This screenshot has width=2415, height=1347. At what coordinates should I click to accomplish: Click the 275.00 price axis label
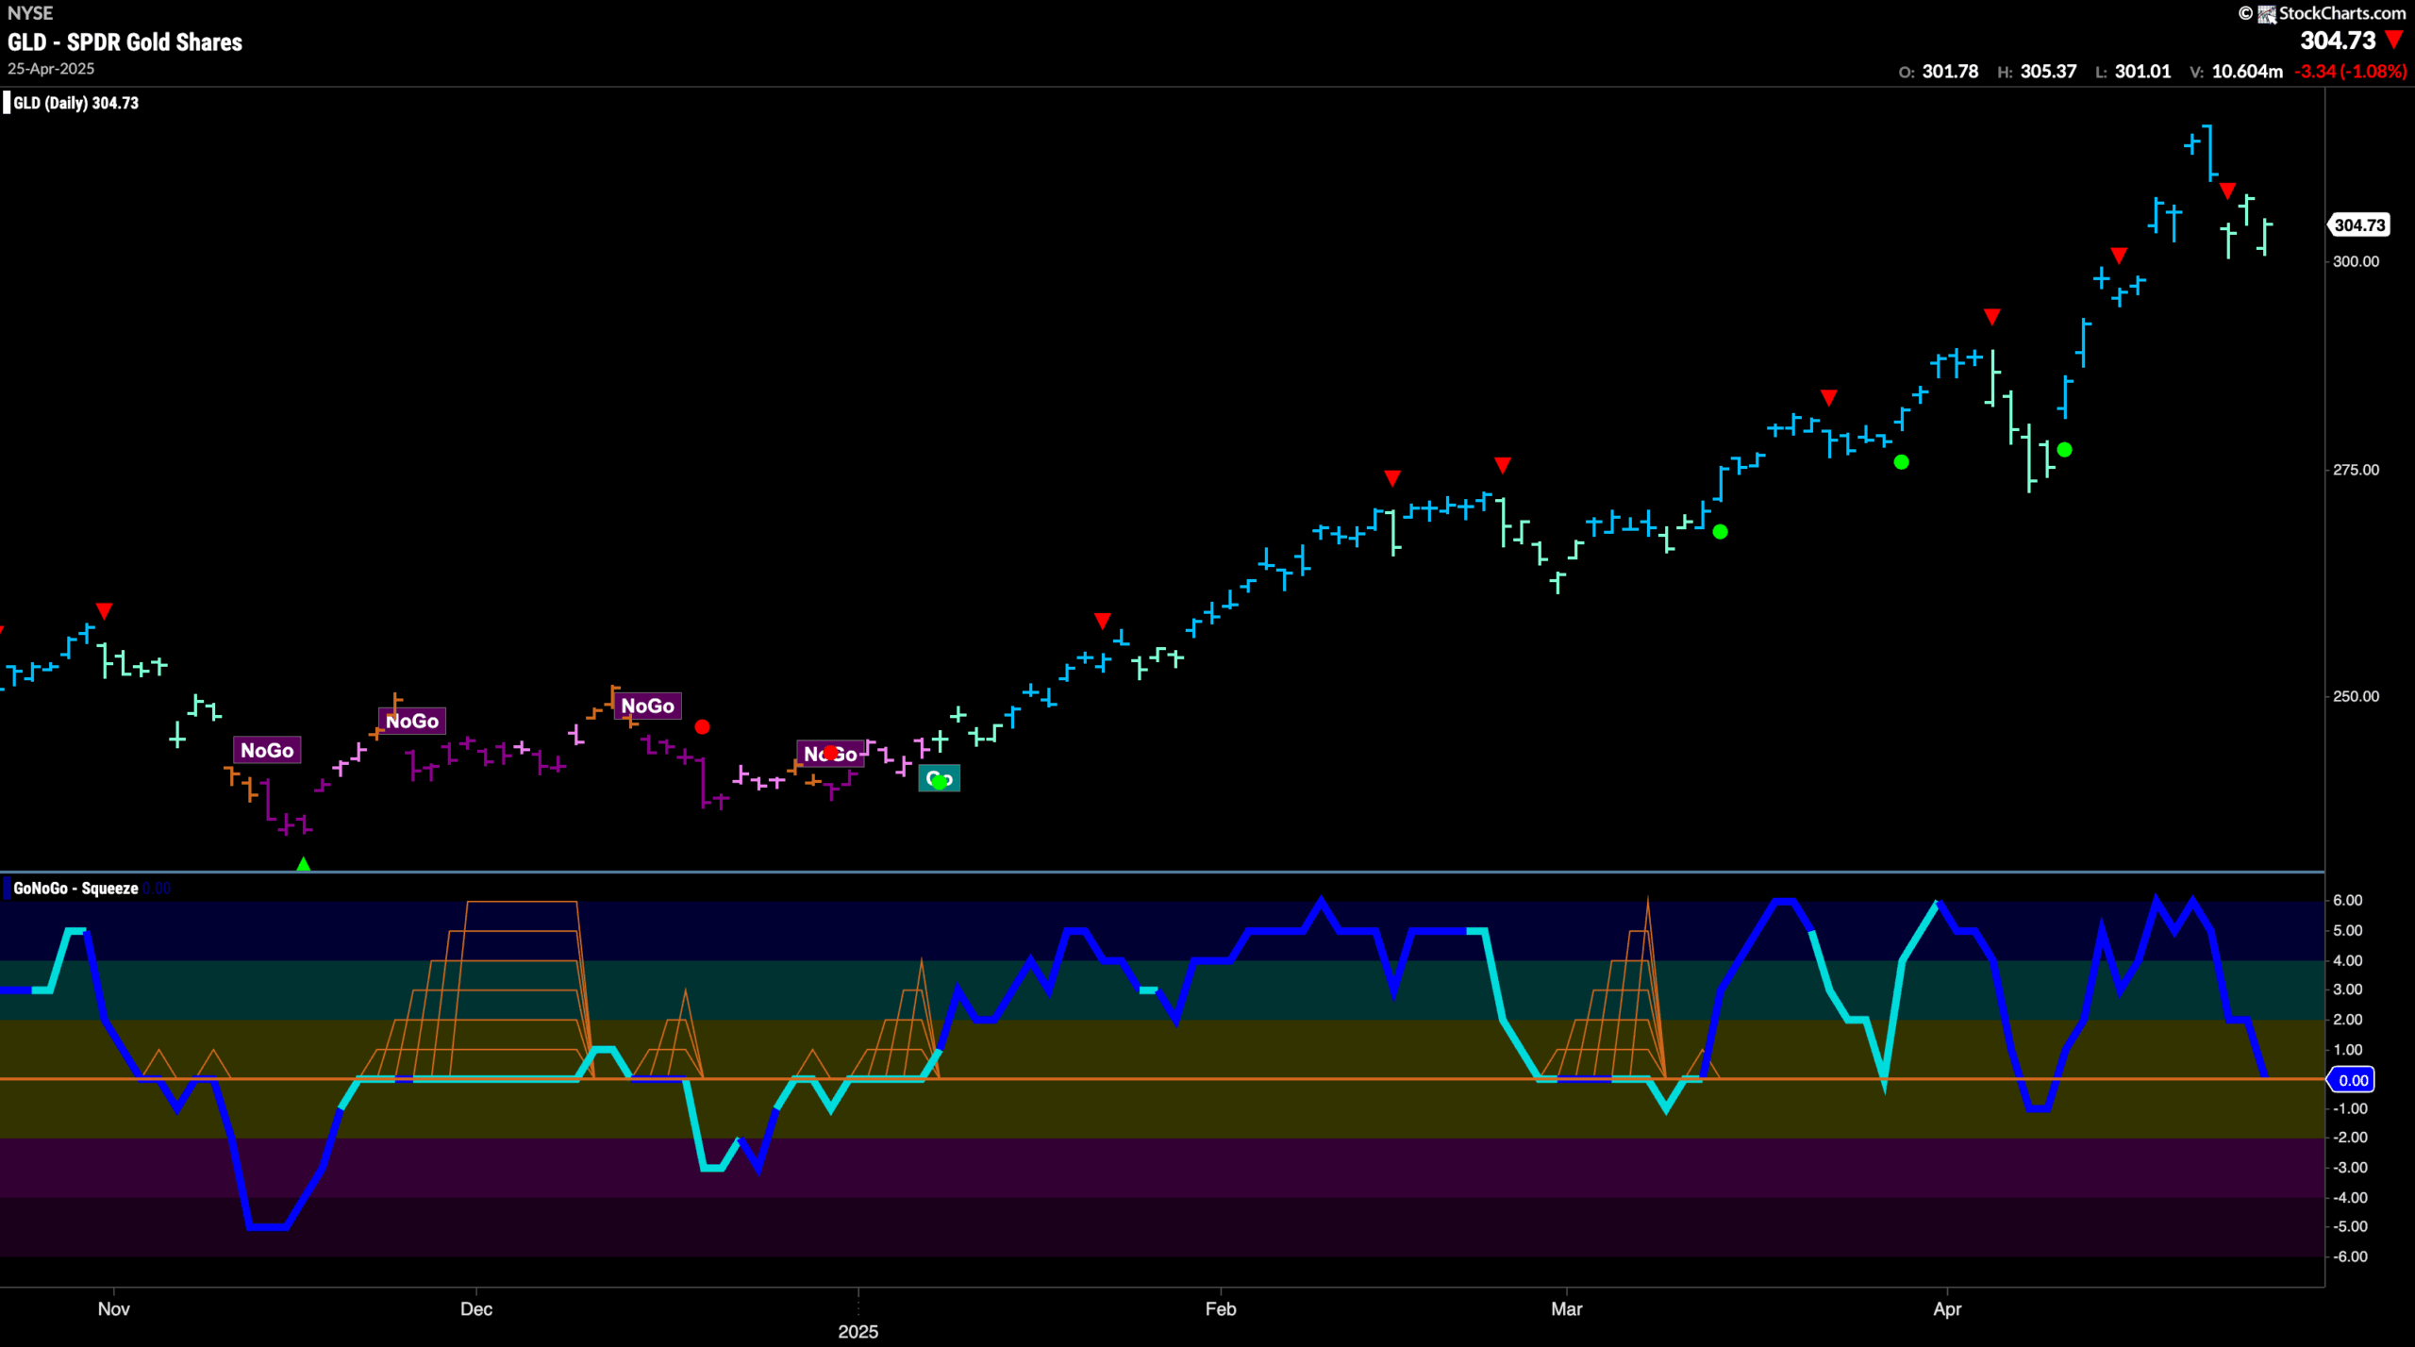[x=2356, y=470]
